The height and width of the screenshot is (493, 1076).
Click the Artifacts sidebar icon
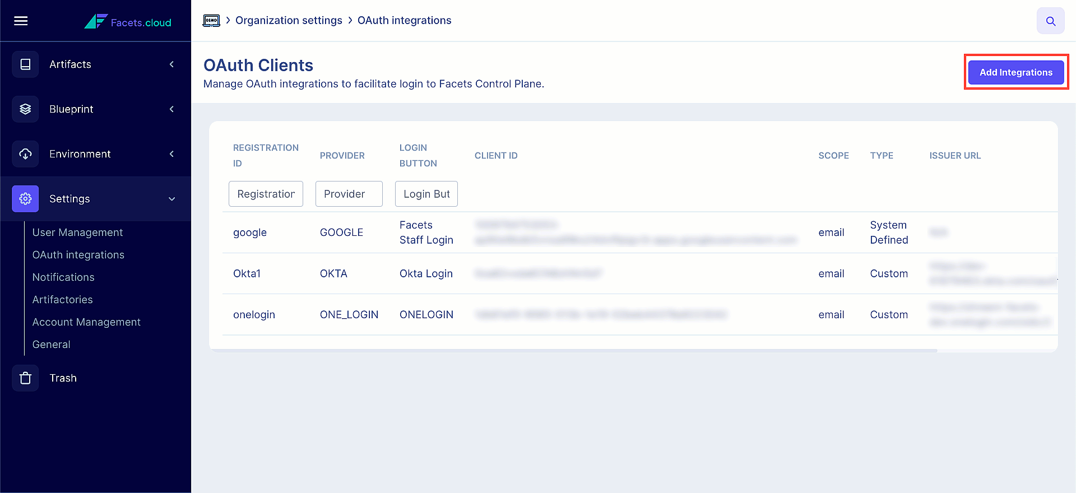click(x=25, y=64)
